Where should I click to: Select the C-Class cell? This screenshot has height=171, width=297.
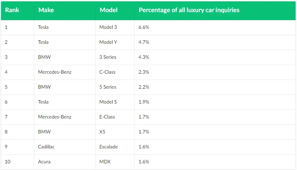(x=107, y=72)
